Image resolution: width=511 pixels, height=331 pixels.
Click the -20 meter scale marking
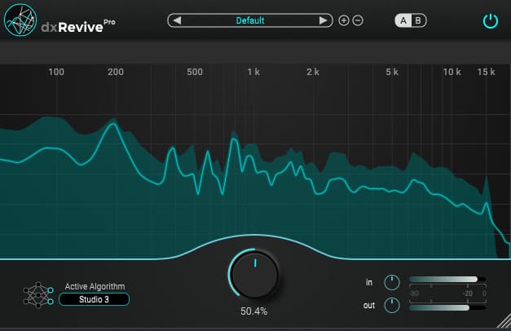(x=468, y=293)
